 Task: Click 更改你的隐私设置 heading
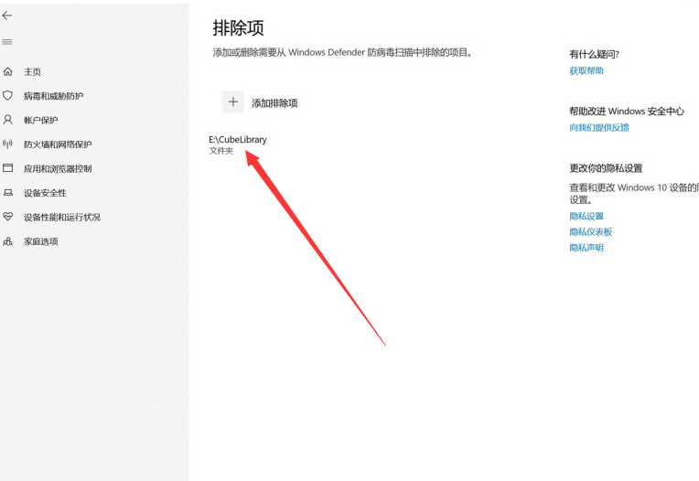pyautogui.click(x=606, y=168)
